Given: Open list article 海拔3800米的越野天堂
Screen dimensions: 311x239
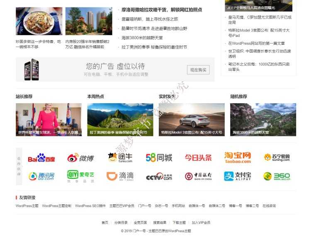Looking at the screenshot, I should (x=142, y=38).
